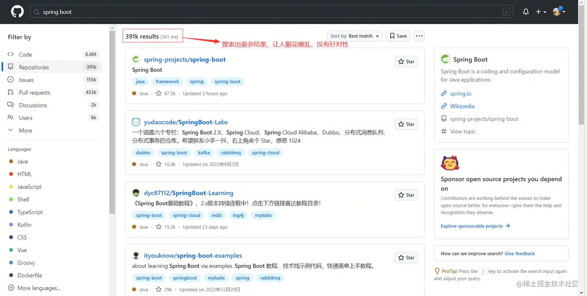Click the sponsor mona heart icon
The width and height of the screenshot is (587, 296).
pyautogui.click(x=450, y=163)
